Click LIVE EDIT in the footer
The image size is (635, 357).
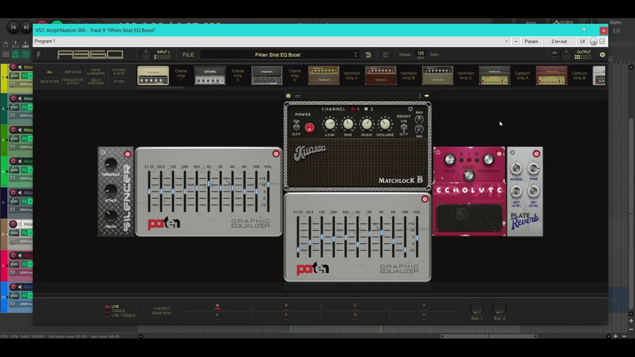pyautogui.click(x=161, y=308)
